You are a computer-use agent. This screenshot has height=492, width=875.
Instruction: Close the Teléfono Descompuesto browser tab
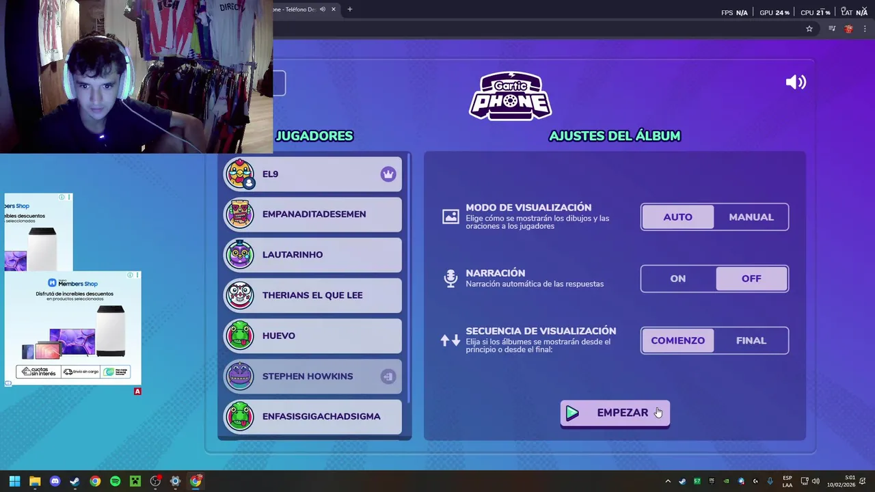[334, 10]
